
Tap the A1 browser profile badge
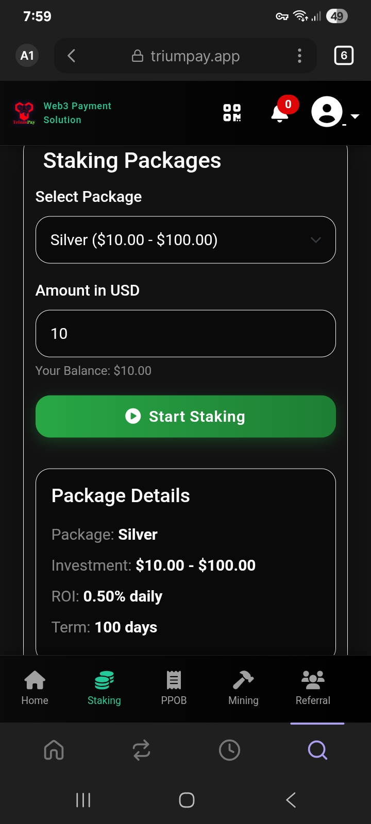[x=27, y=56]
